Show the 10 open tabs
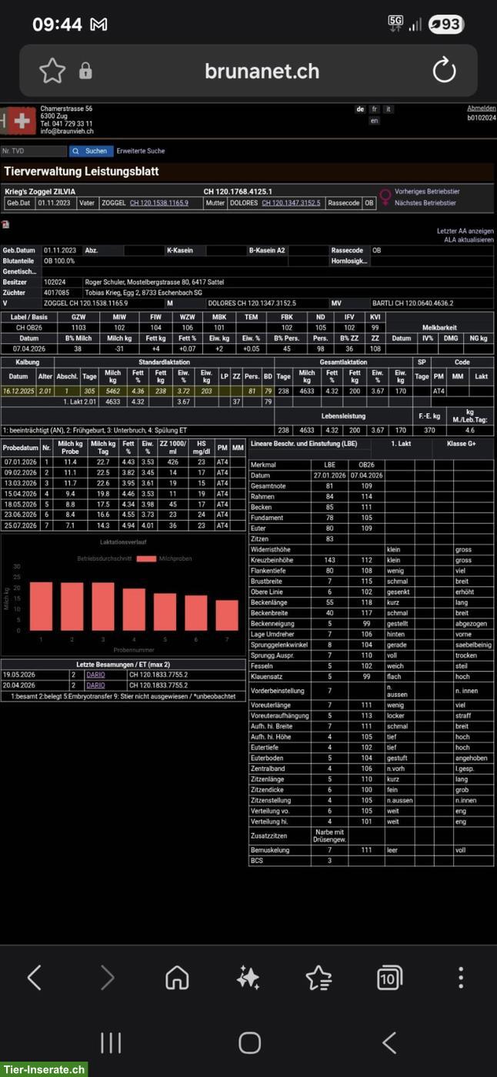 click(389, 978)
